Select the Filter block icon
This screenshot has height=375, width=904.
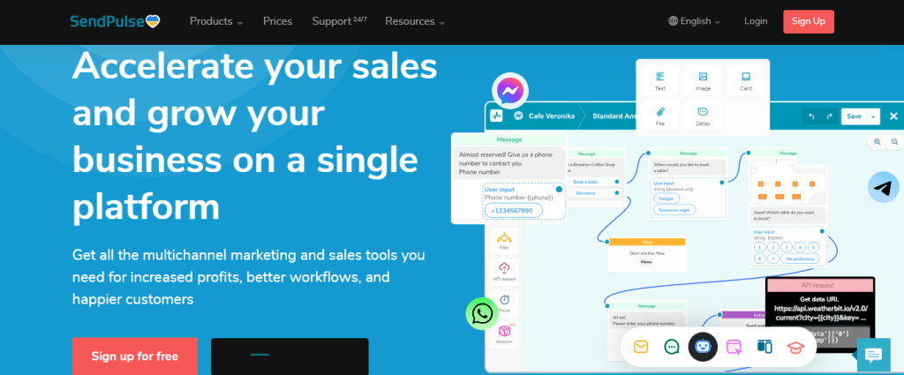(504, 241)
